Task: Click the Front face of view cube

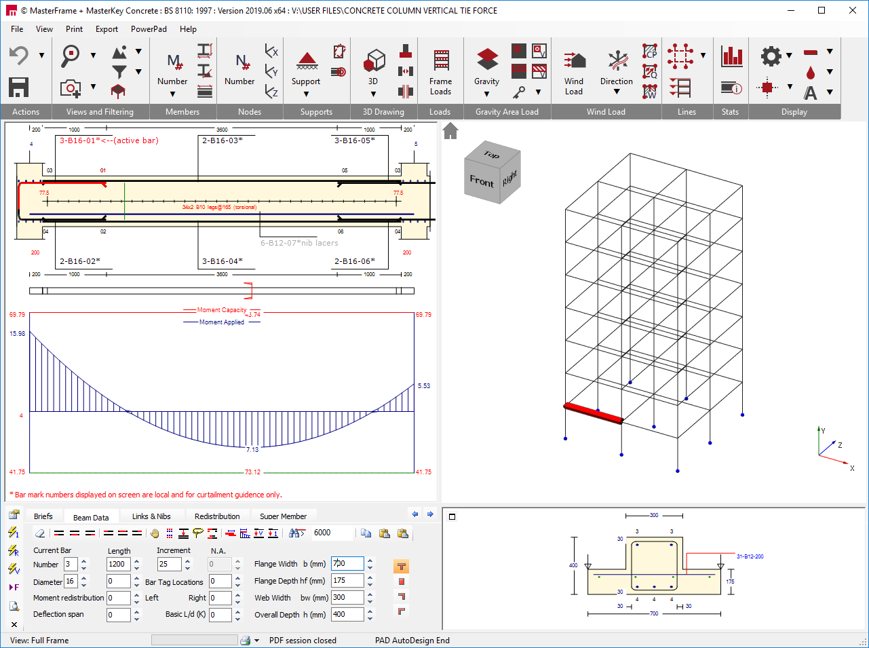Action: point(482,181)
